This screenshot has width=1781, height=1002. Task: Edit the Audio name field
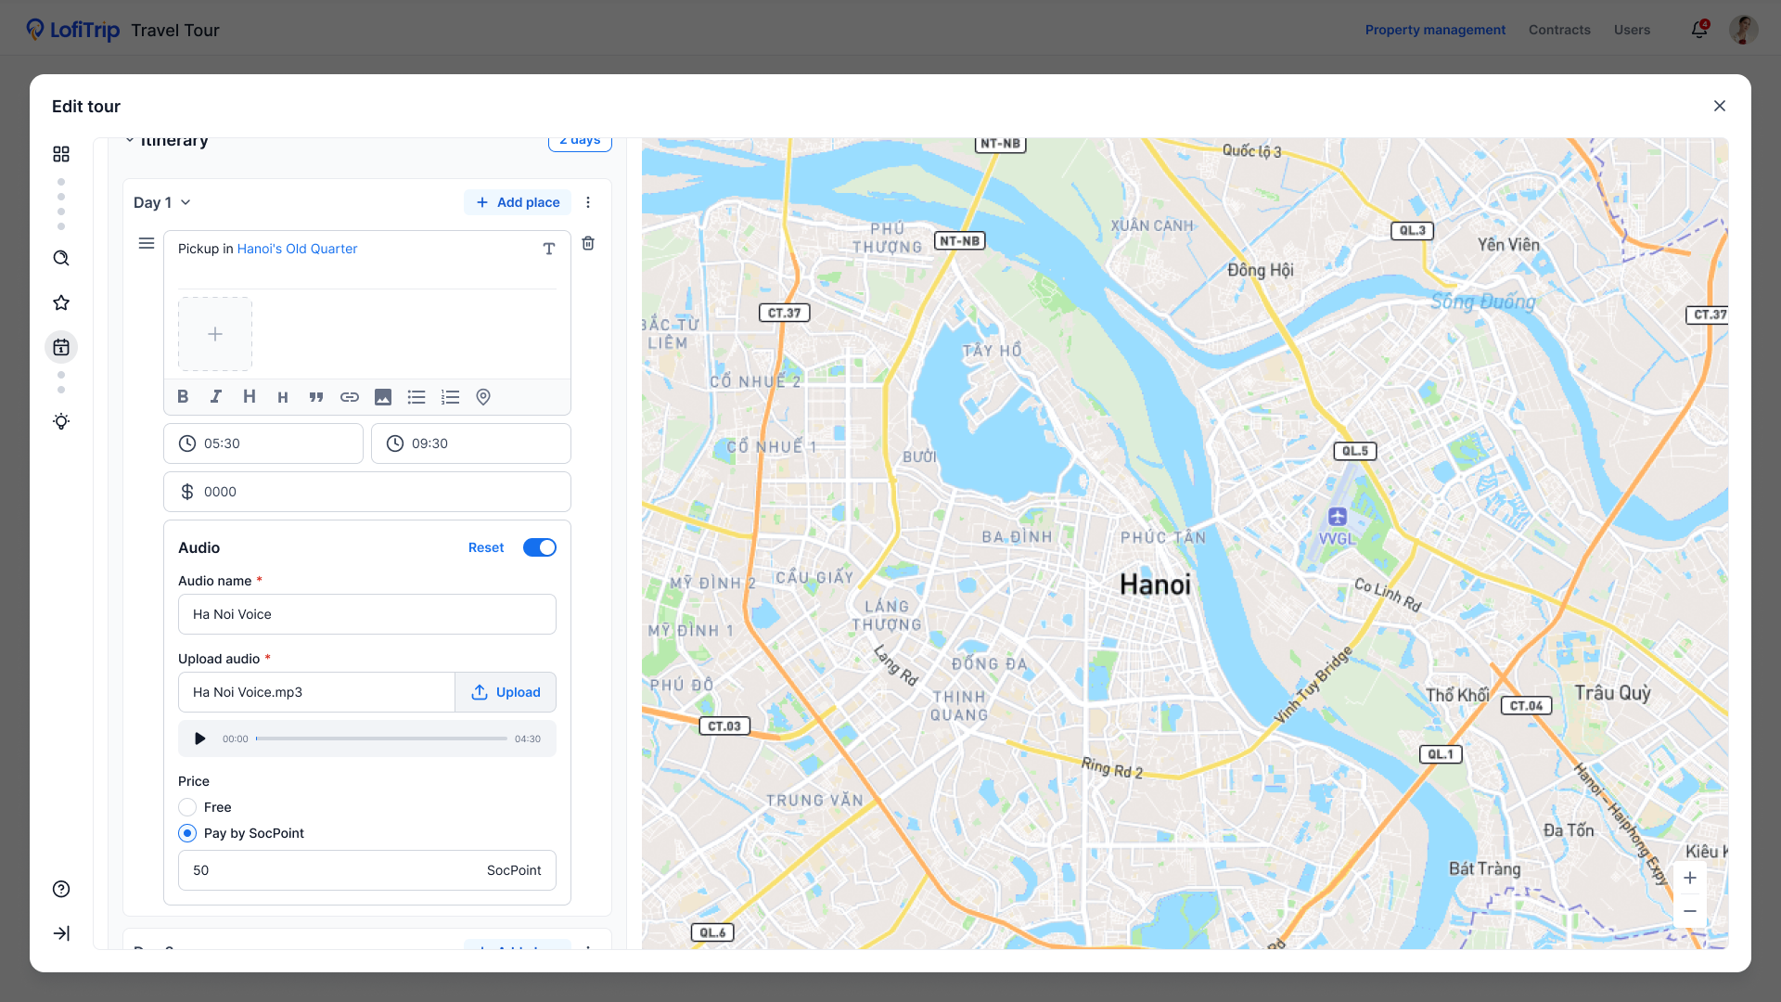(x=367, y=614)
